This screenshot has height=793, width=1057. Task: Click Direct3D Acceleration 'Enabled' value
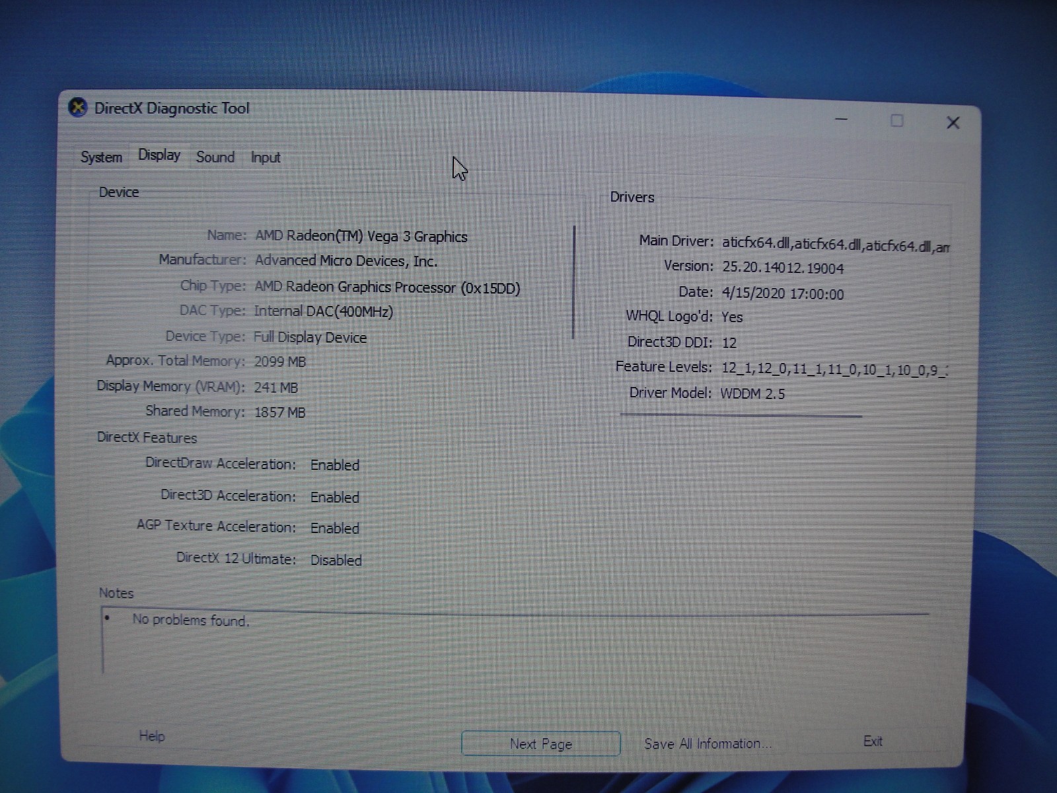(x=335, y=497)
